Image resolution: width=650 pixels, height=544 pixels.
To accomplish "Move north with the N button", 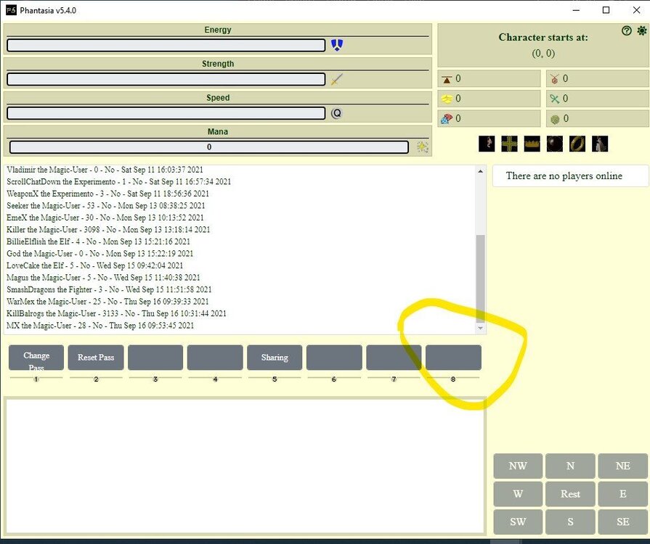I will (x=570, y=466).
